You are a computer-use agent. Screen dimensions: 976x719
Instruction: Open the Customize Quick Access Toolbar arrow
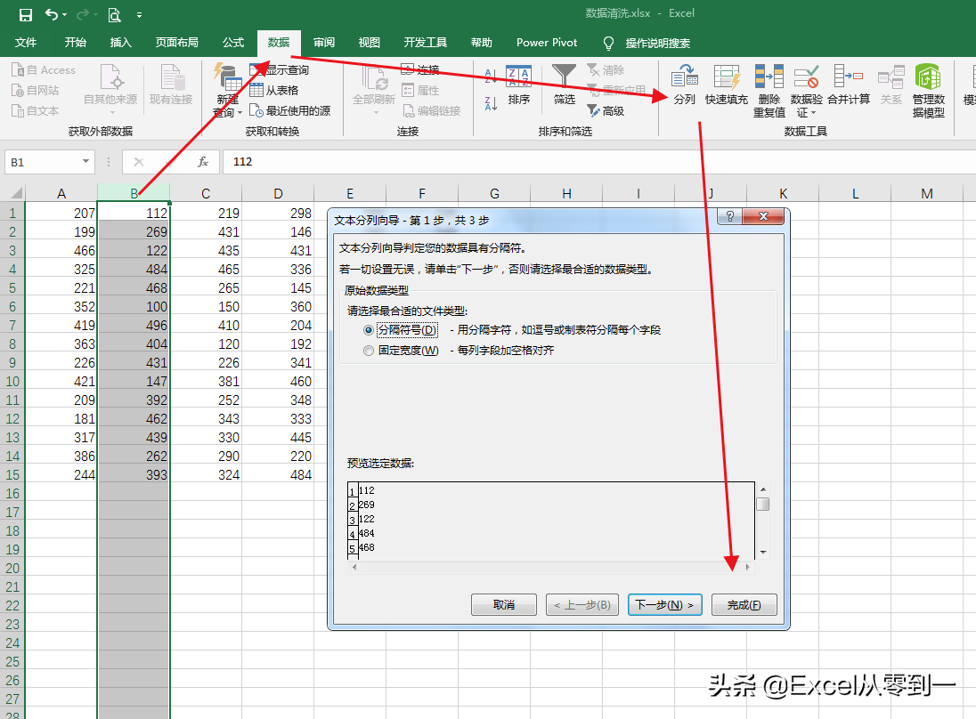coord(139,15)
